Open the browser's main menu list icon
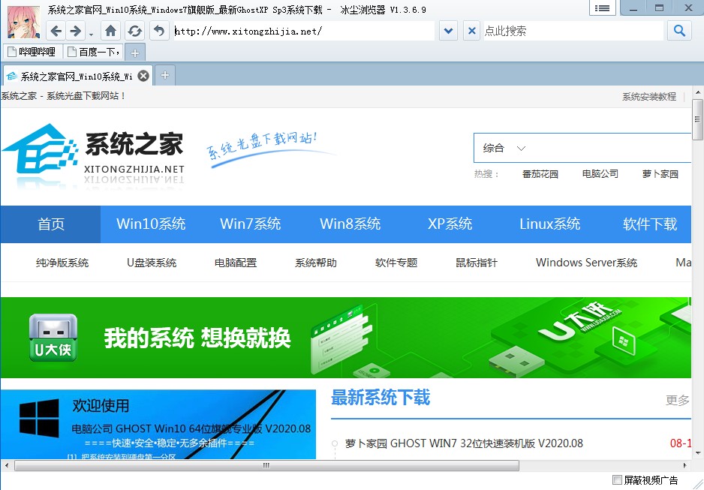704x490 pixels. pos(602,8)
